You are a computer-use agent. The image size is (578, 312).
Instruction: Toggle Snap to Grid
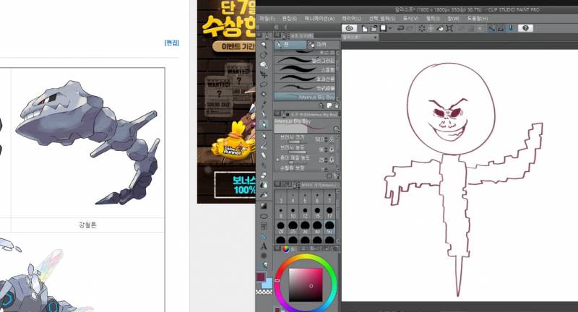(511, 28)
